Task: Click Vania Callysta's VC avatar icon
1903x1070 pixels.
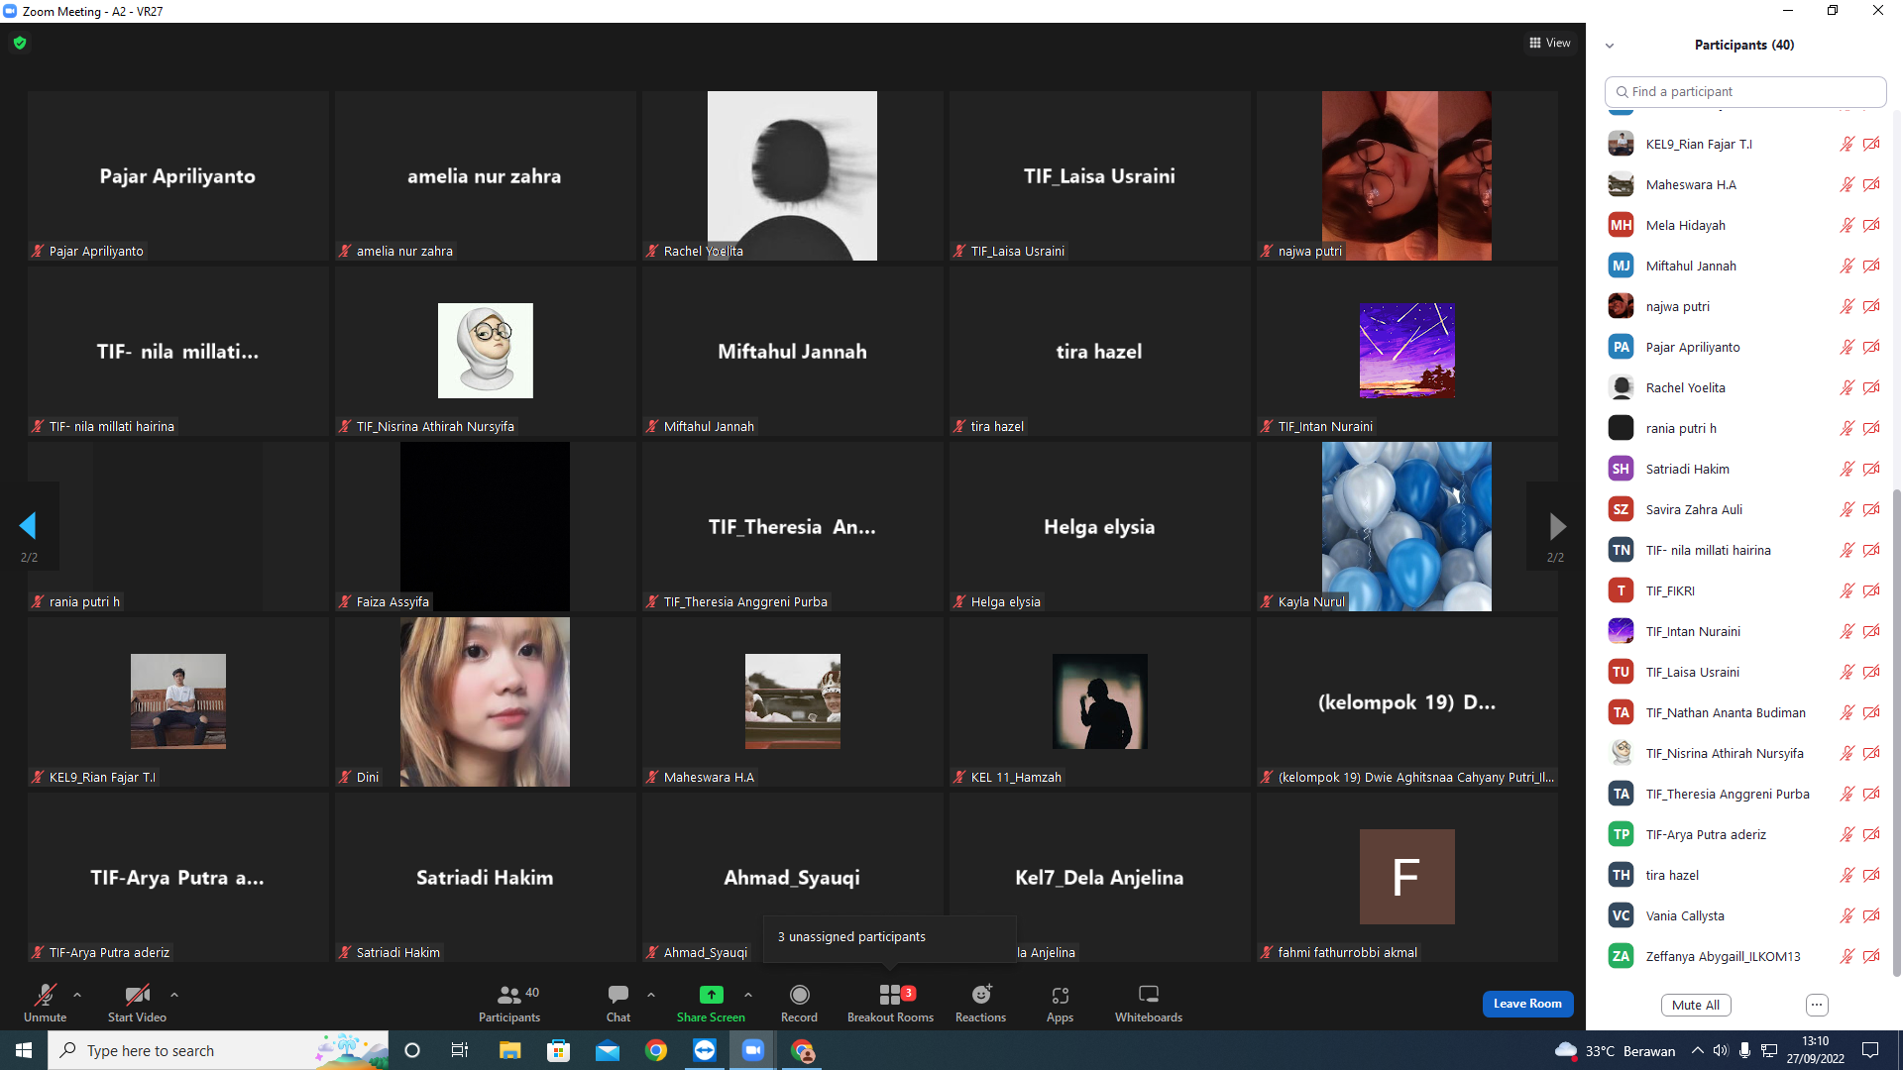Action: tap(1621, 915)
